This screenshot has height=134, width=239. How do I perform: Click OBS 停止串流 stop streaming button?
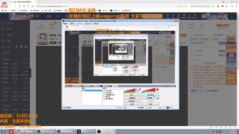tap(151, 95)
